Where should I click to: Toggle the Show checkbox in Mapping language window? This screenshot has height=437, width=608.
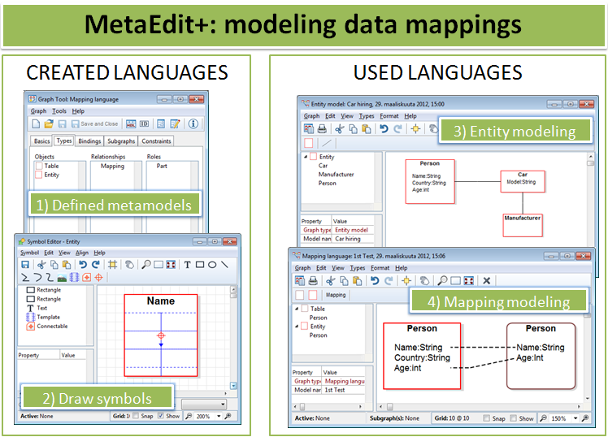pos(510,418)
